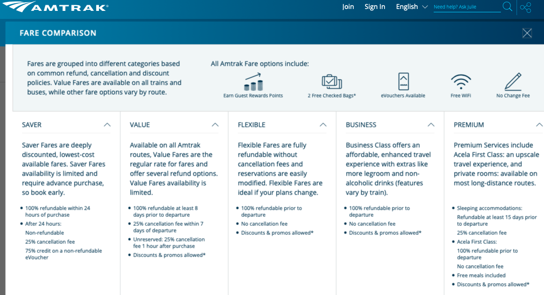This screenshot has width=544, height=295.
Task: Click the Free WiFi icon
Action: tap(461, 82)
